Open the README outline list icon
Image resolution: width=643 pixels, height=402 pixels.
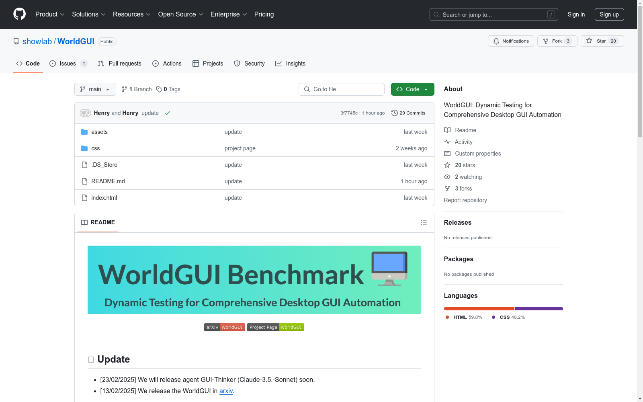pos(424,223)
